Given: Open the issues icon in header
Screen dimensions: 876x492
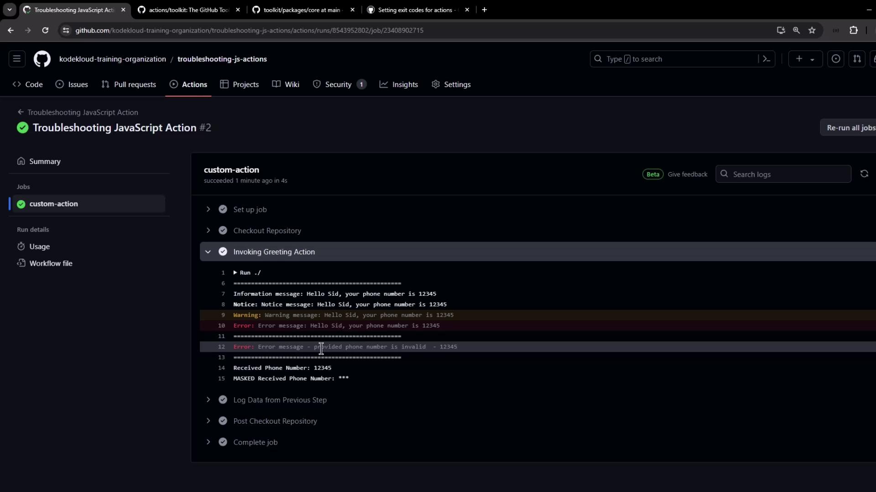Looking at the screenshot, I should click(836, 59).
